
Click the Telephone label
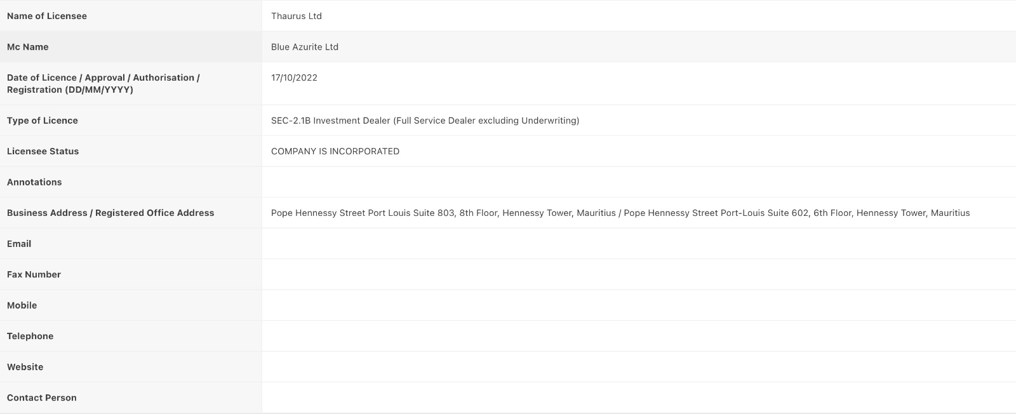click(x=30, y=336)
